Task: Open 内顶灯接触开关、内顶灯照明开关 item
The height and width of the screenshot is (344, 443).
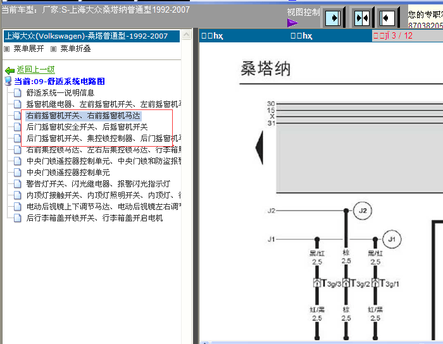Action: [103, 195]
